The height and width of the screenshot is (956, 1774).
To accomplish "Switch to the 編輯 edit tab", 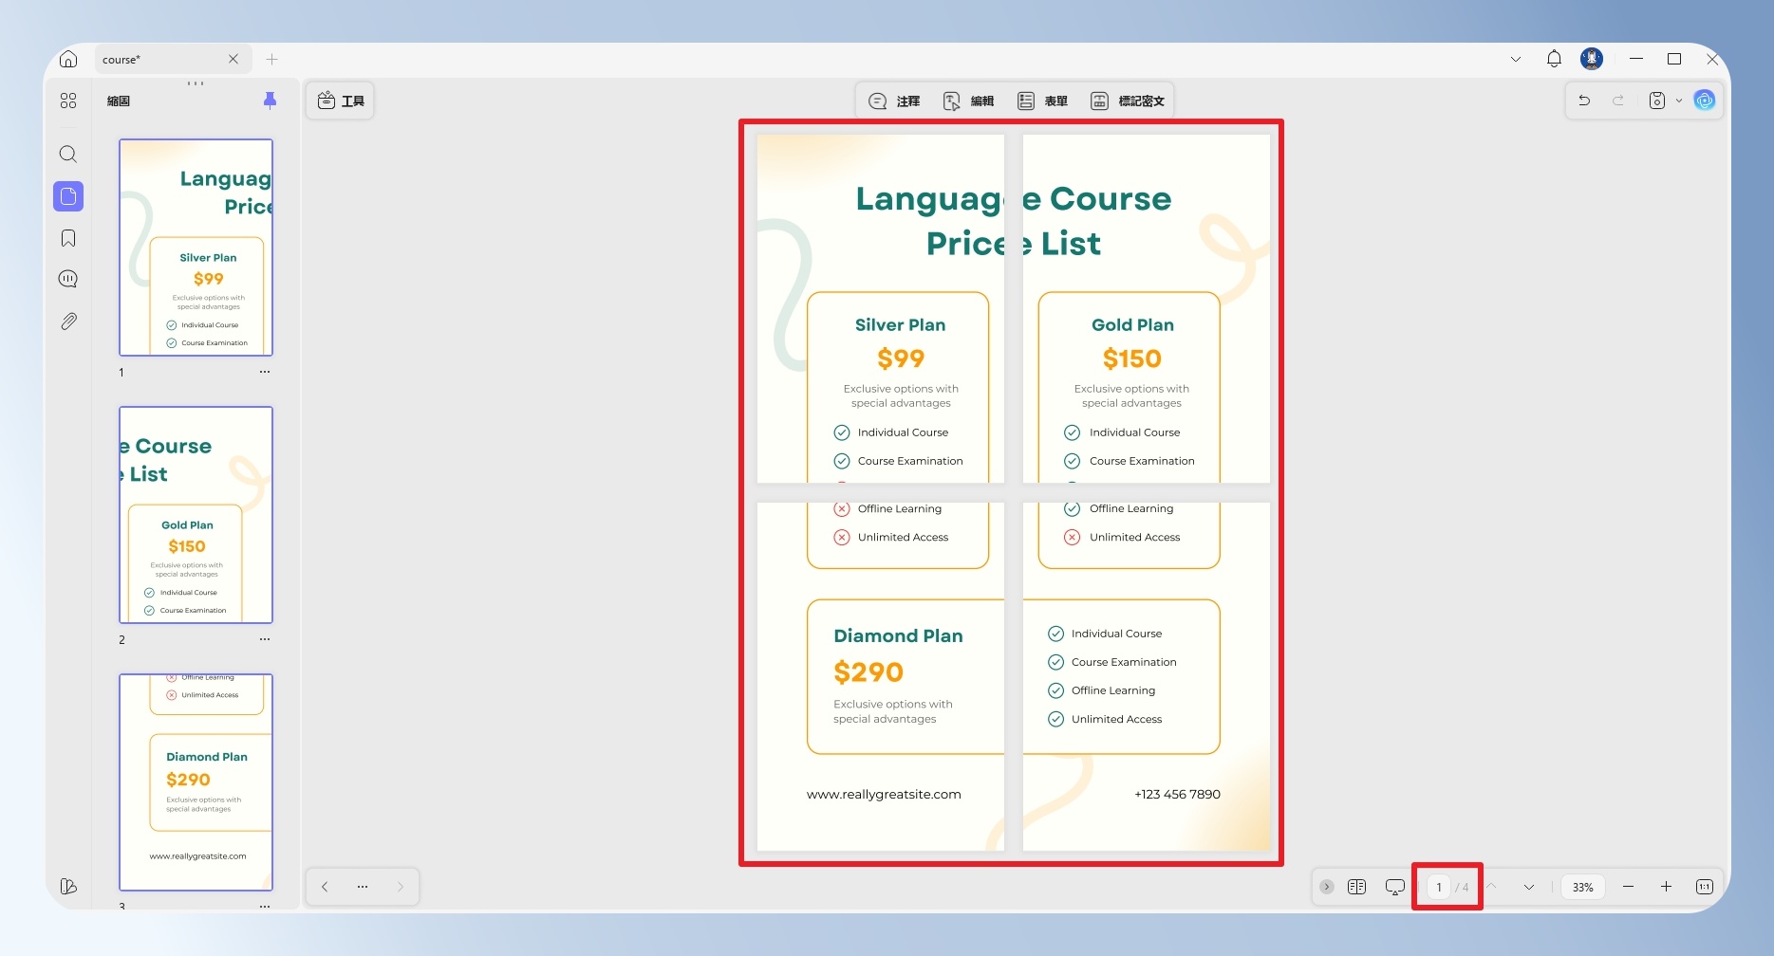I will click(968, 101).
